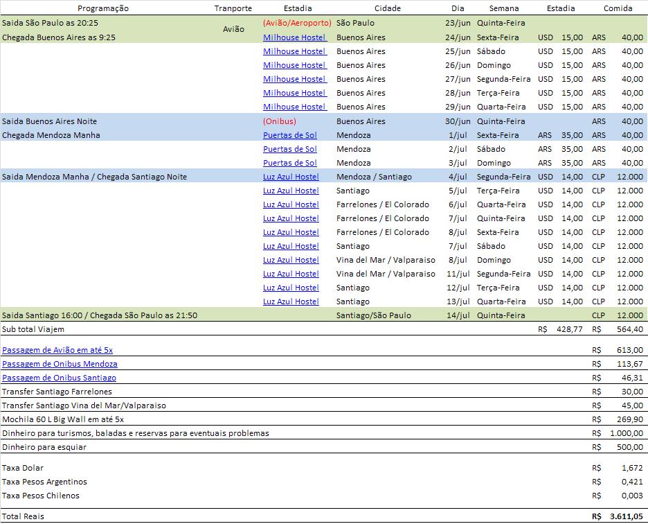Viewport: 648px width, 524px height.
Task: Open the Milhouse Hostel link for 24/jun
Action: (294, 37)
